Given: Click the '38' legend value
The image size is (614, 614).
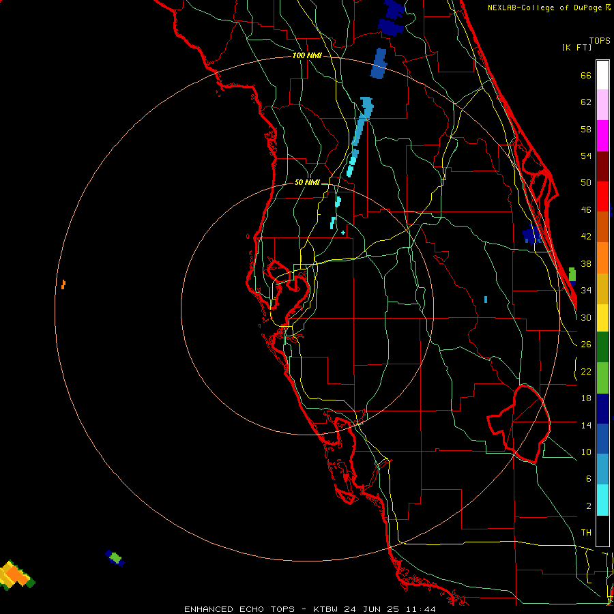Looking at the screenshot, I should coord(586,263).
